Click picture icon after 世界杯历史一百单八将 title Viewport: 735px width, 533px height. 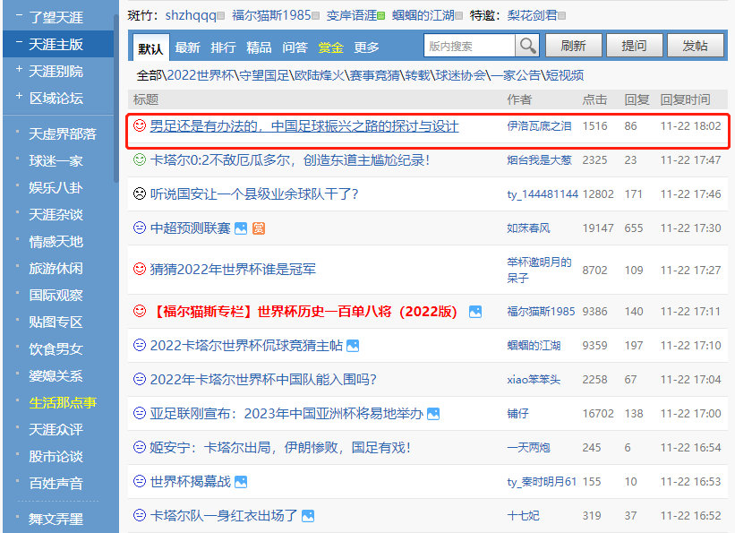[x=475, y=312]
